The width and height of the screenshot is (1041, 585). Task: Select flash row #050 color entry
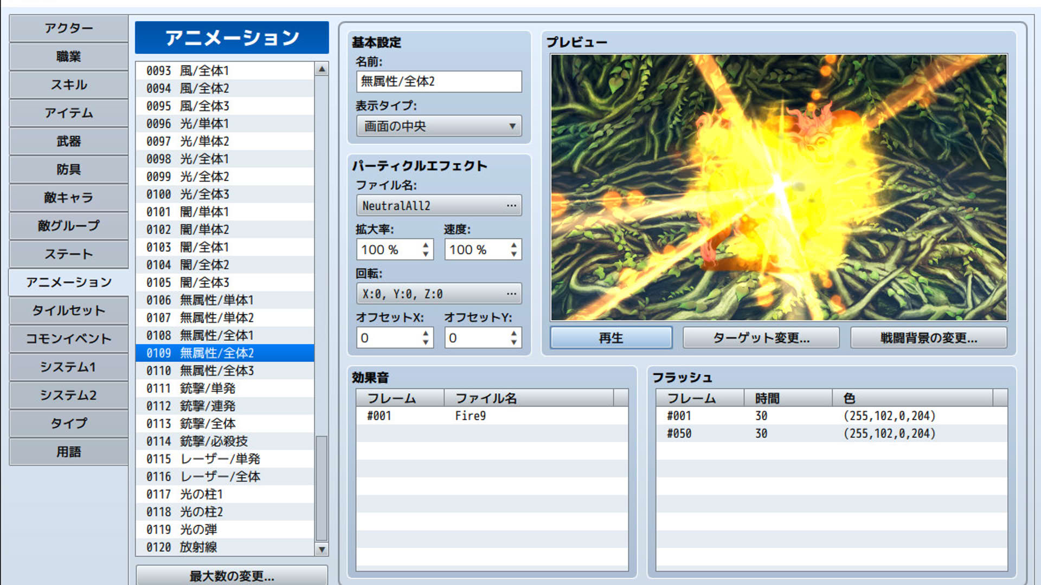coord(890,434)
